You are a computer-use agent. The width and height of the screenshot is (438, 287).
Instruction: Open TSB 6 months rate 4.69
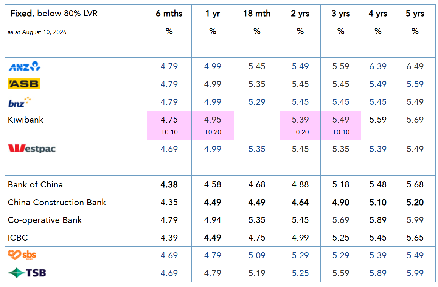[x=169, y=273]
